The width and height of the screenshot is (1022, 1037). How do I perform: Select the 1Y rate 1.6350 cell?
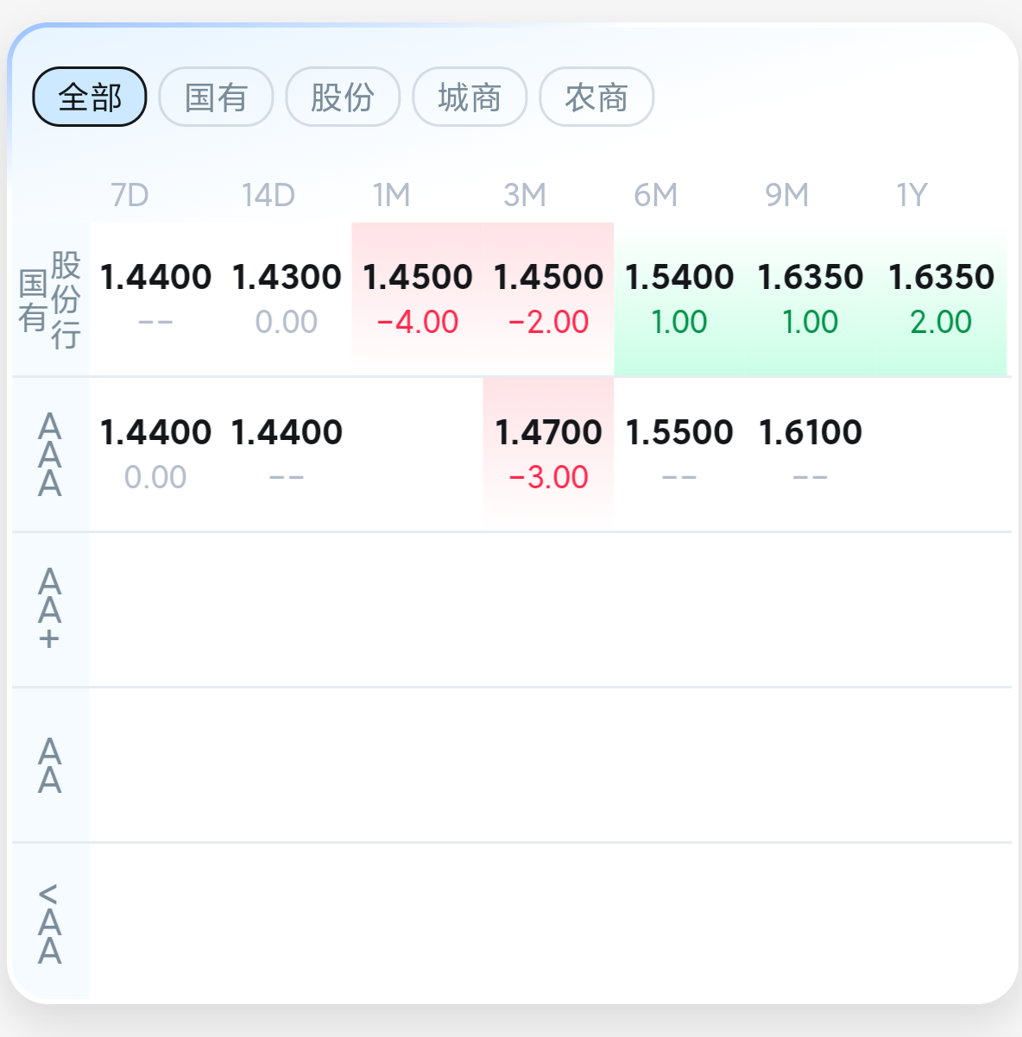942,299
